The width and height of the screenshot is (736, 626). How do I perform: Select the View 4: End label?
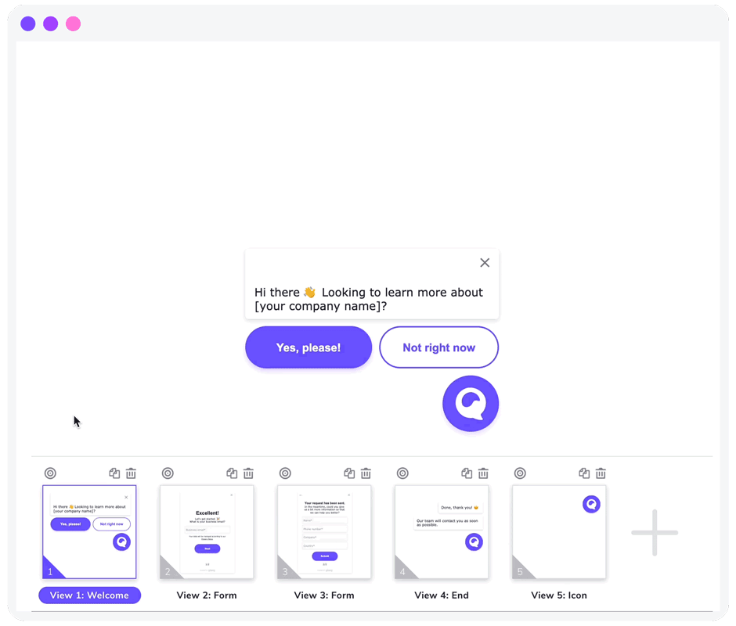point(441,595)
